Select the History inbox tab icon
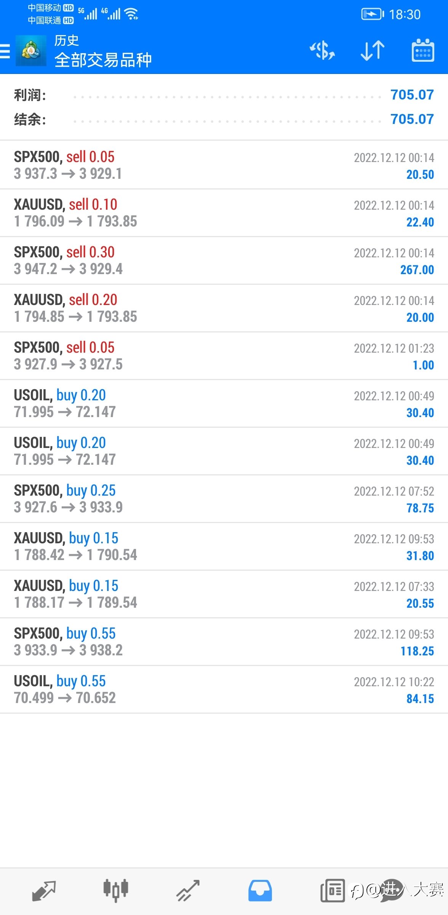 (260, 891)
